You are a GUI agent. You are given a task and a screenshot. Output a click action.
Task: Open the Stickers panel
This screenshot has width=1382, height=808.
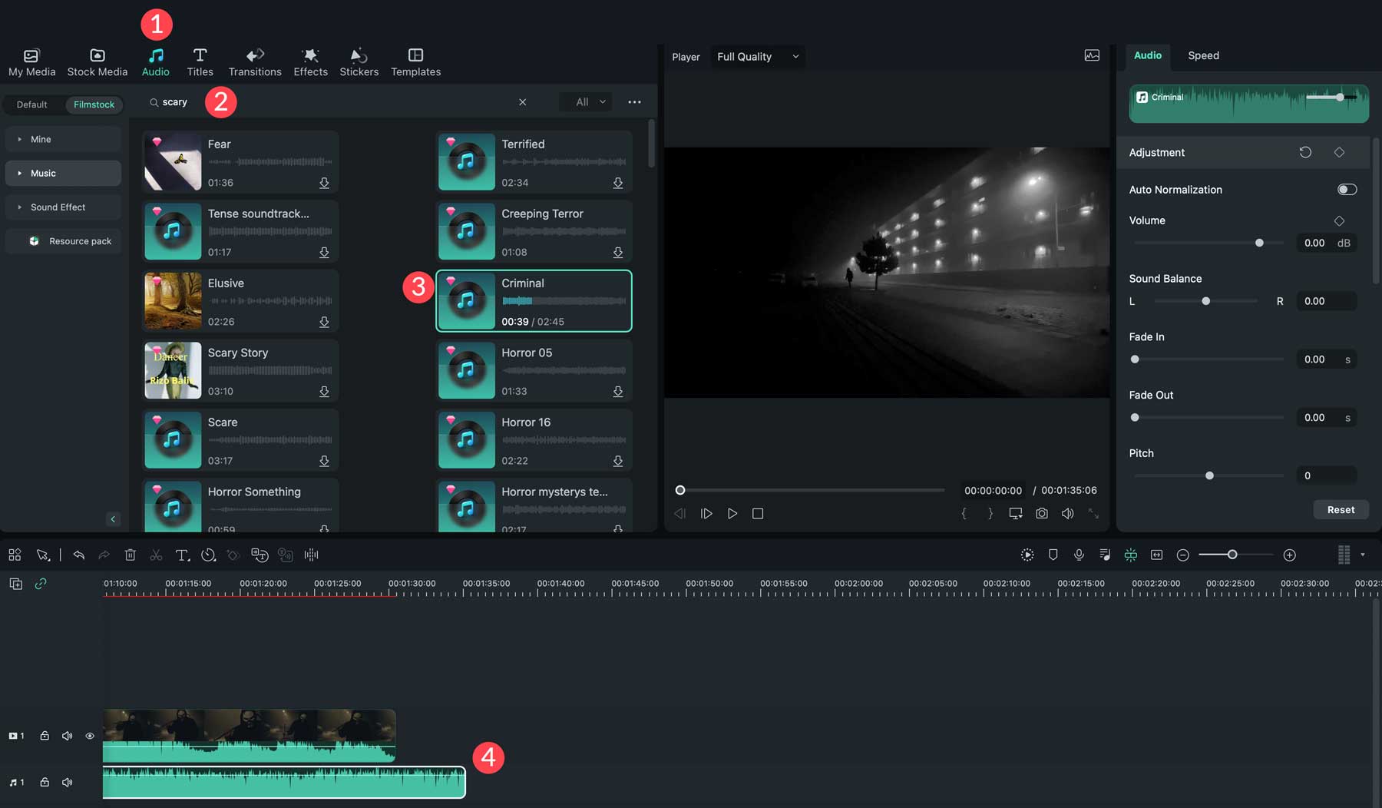tap(359, 61)
